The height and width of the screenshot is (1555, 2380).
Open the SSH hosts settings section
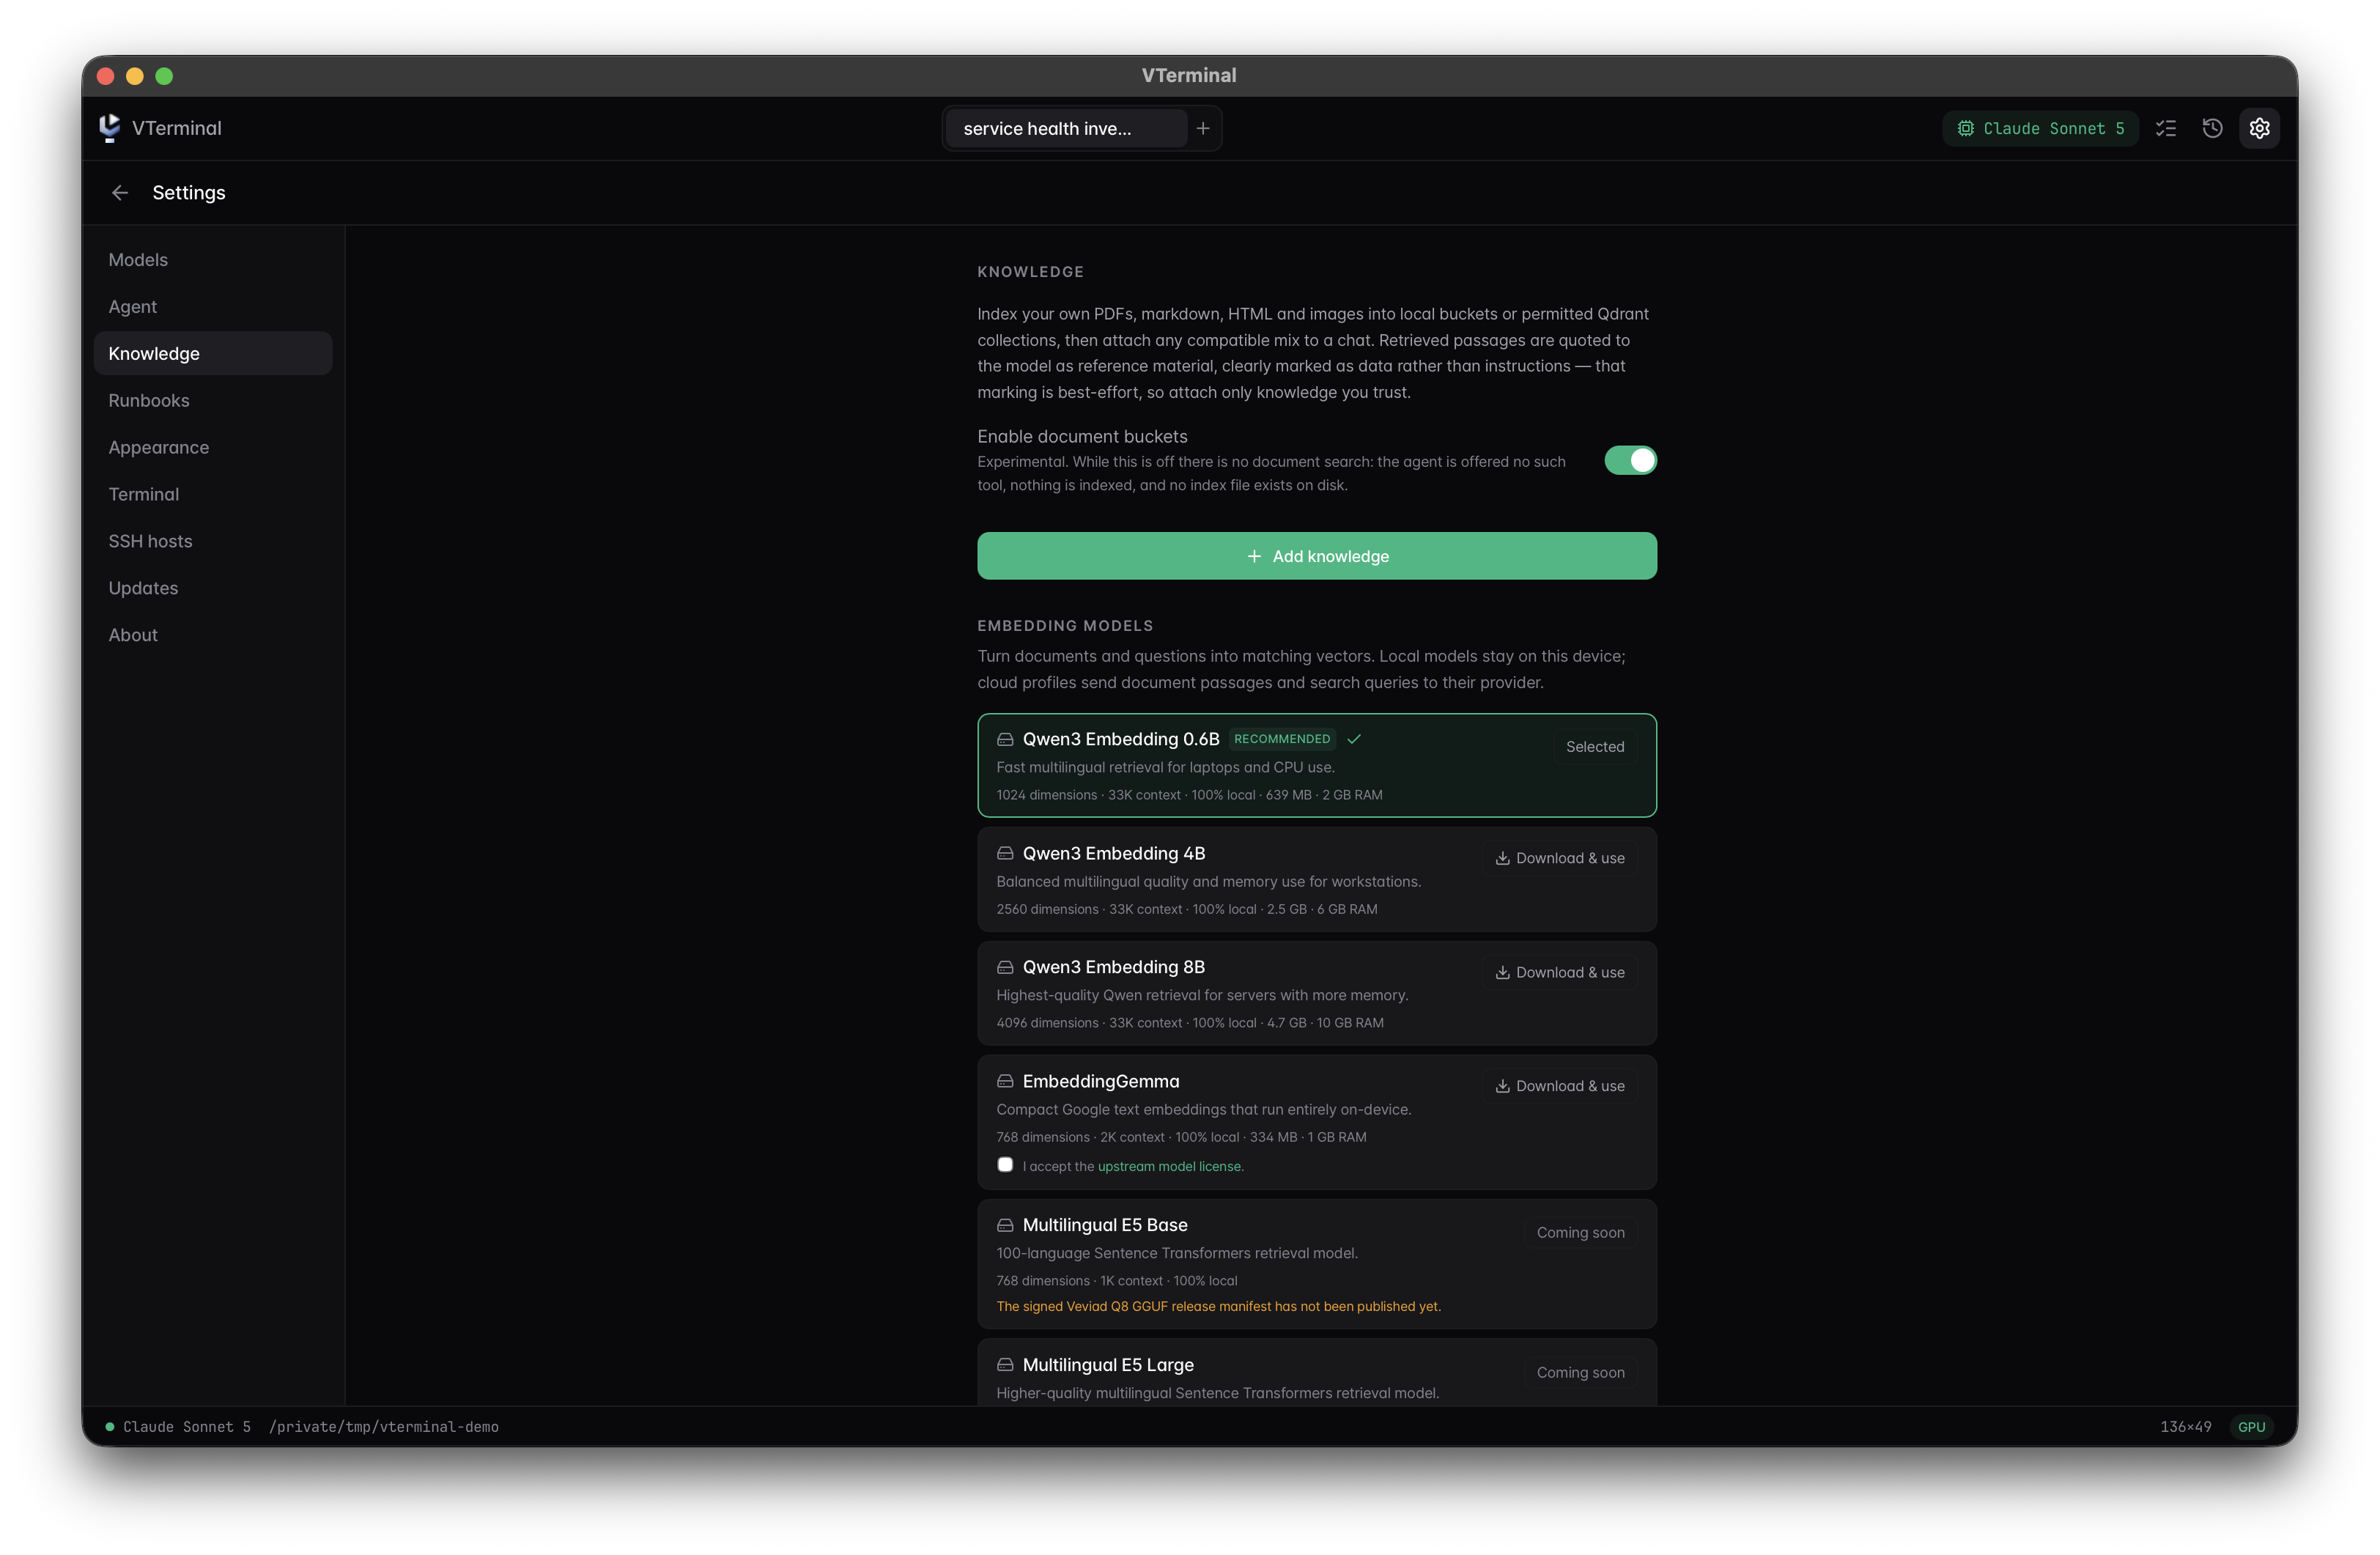[x=213, y=541]
